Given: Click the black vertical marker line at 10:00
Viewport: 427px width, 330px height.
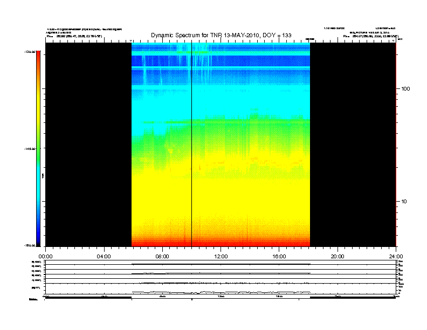Looking at the screenshot, I should pos(192,145).
